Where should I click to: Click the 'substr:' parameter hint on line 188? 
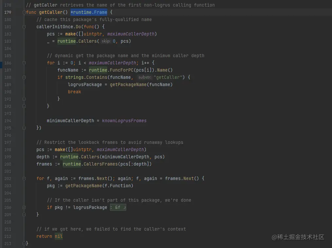click(x=145, y=78)
